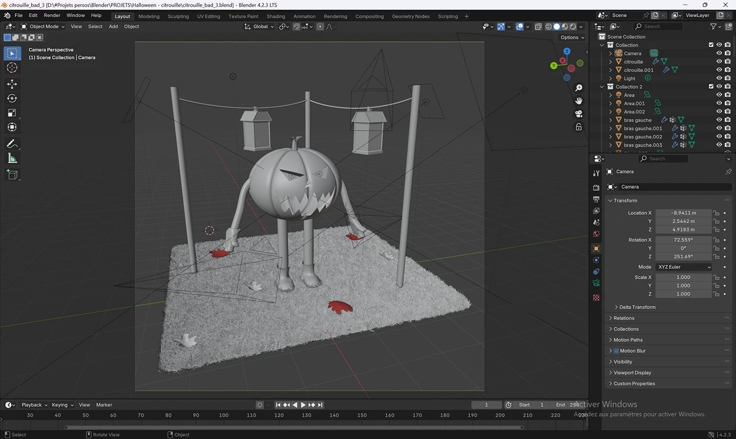Choose the Add Cube tool
This screenshot has width=736, height=439.
(x=12, y=175)
